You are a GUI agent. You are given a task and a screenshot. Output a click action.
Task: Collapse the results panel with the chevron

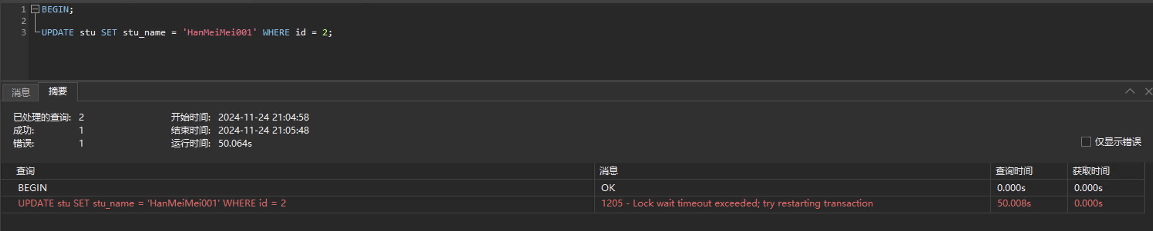pos(1130,91)
